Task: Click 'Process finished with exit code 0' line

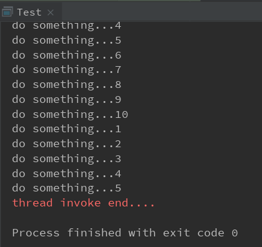Action: [125, 233]
